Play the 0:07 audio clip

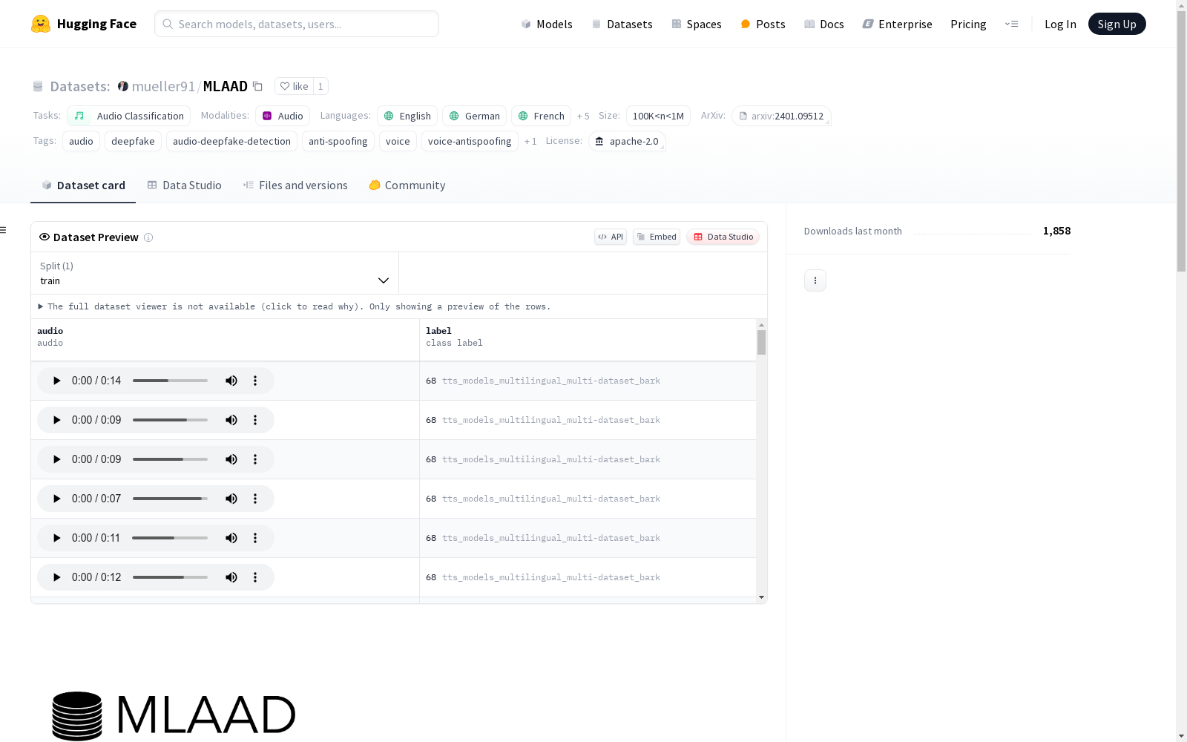pos(56,499)
